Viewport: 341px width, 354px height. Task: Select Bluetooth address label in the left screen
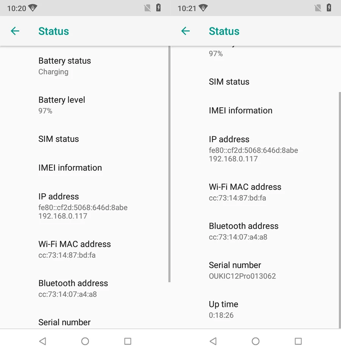coord(73,283)
